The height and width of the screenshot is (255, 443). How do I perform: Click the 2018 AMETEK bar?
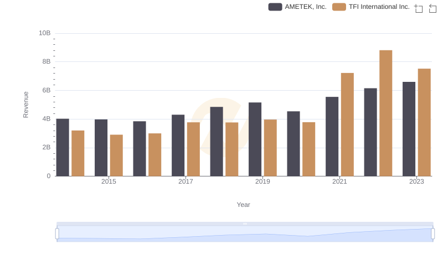coord(217,141)
